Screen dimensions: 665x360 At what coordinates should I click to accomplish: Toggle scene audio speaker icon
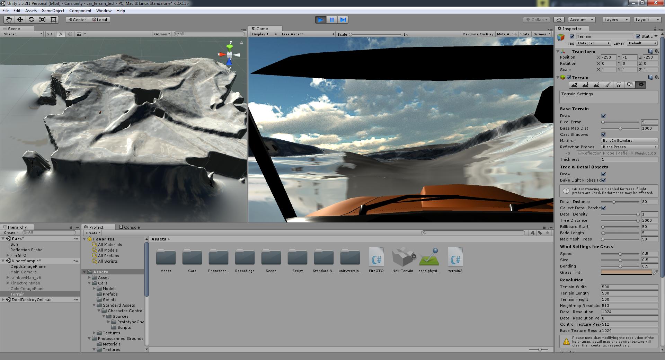click(x=70, y=34)
